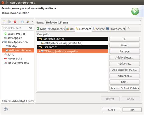Switch to the Main tab

tap(42, 29)
